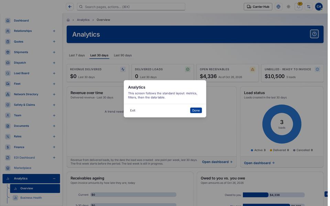This screenshot has width=330, height=206.
Task: Switch to Last 90 days tab
Action: point(123,55)
